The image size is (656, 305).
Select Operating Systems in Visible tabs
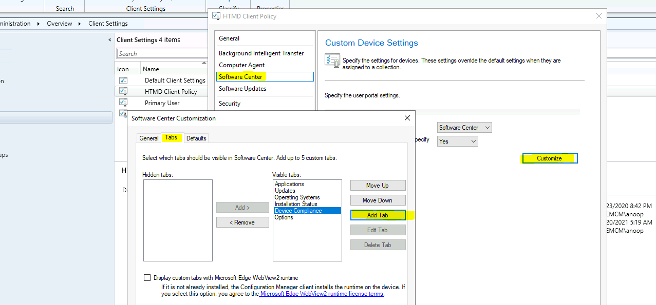[x=307, y=197]
